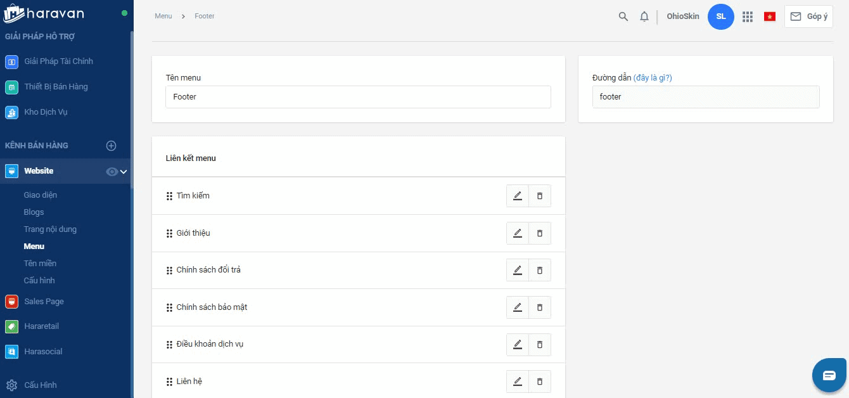
Task: Delete the Liên hệ menu link
Action: coord(540,382)
